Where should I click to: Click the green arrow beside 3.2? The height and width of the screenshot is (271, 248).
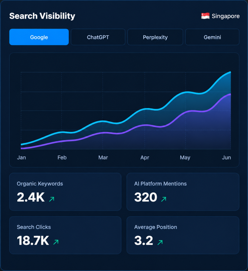tap(160, 242)
